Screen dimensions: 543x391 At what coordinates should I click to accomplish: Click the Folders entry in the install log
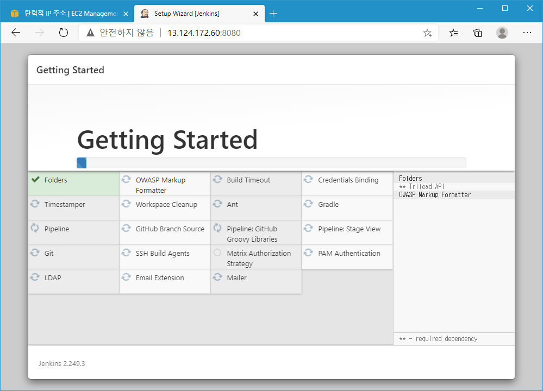[x=411, y=179]
